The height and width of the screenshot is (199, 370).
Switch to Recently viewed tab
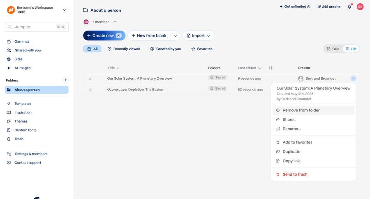(124, 49)
